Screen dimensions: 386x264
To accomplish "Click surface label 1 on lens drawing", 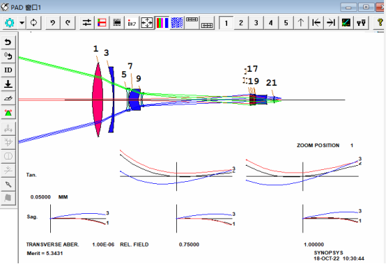I will click(95, 49).
